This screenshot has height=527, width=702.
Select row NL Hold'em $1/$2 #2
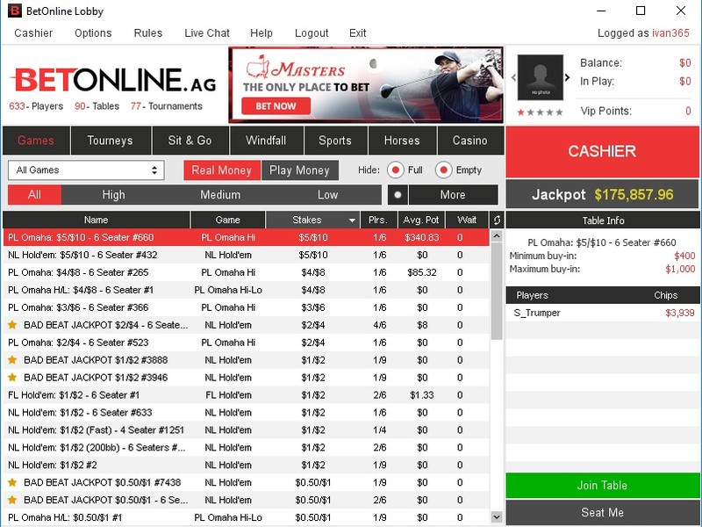[x=247, y=465]
